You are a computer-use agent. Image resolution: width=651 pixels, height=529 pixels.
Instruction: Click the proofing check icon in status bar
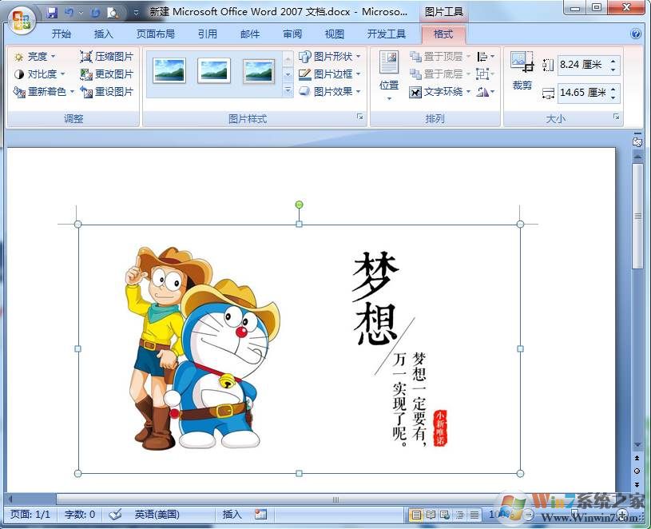coord(115,515)
